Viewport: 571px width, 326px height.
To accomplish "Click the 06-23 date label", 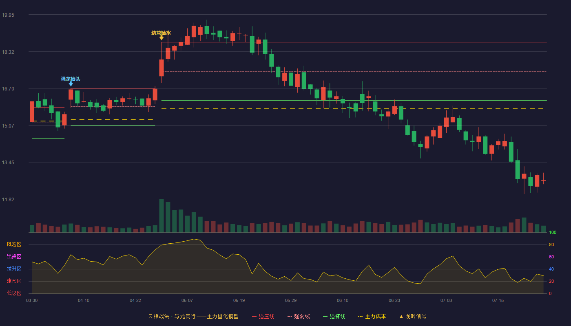I will [394, 300].
